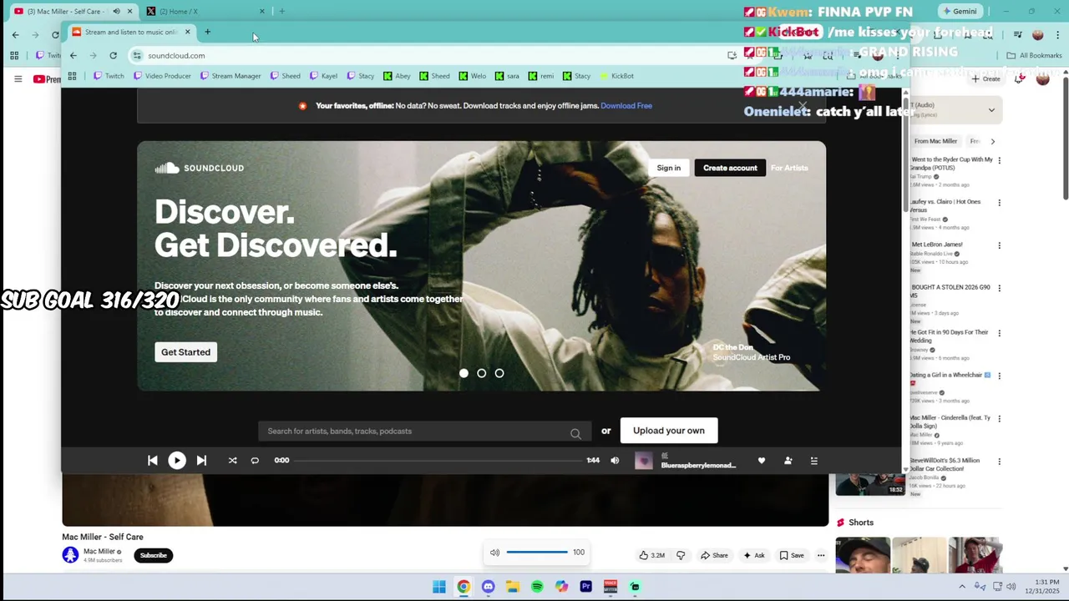Open the YouTube hamburger guide menu
The image size is (1069, 601).
18,78
